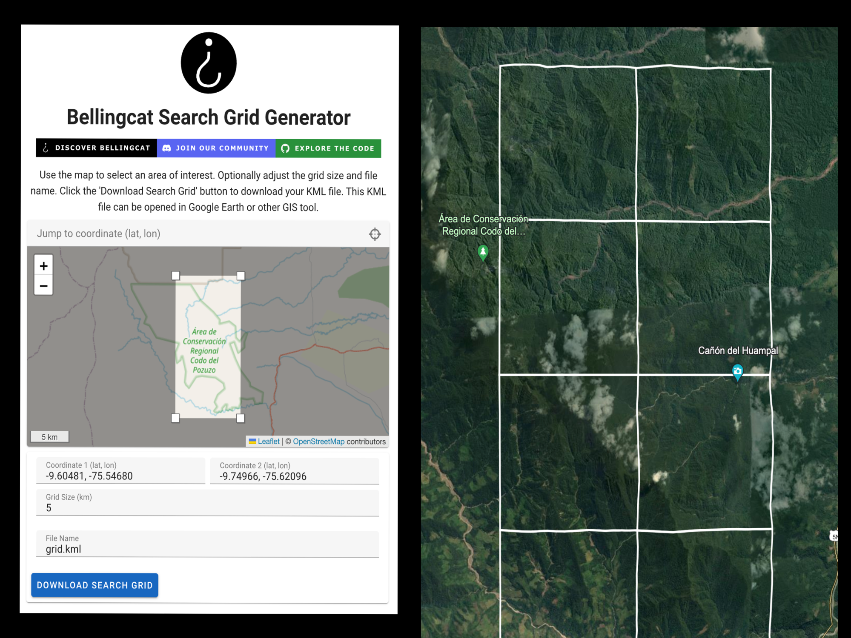Viewport: 851px width, 638px height.
Task: Click the locate crosshair icon
Action: [x=375, y=234]
